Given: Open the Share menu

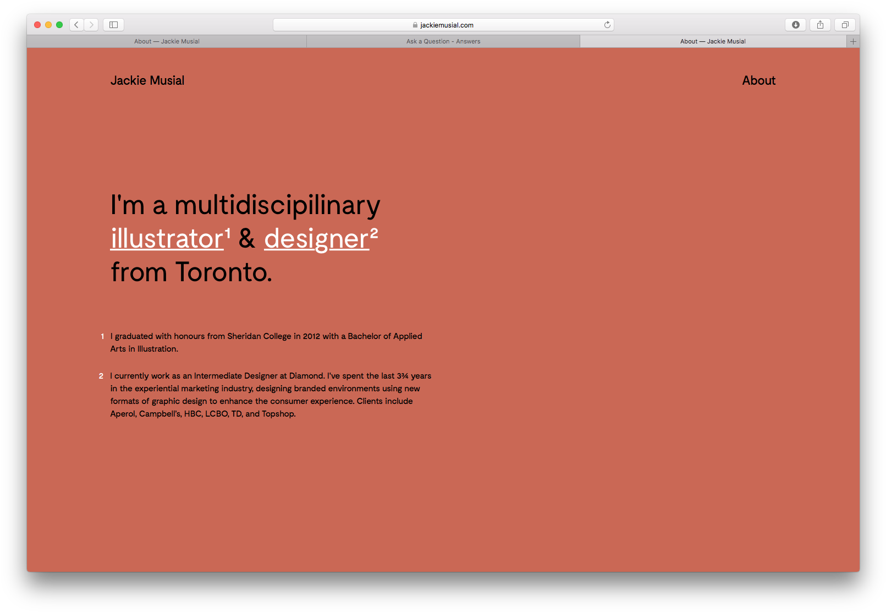Looking at the screenshot, I should pos(820,25).
